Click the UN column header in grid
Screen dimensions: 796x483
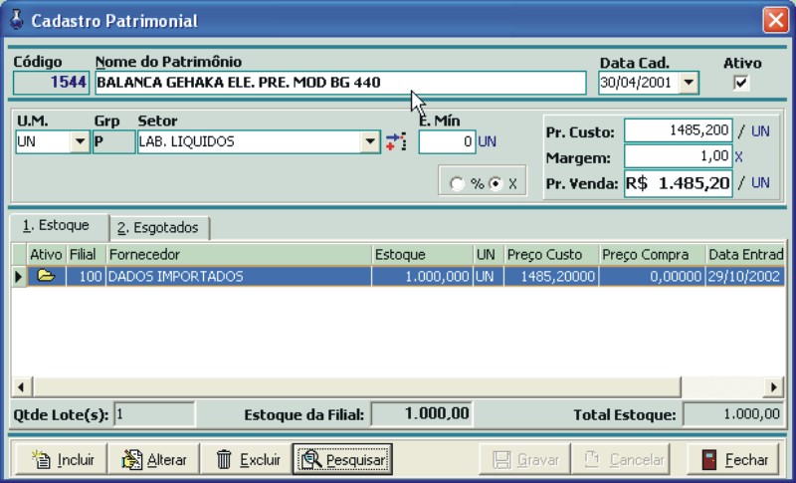coord(489,255)
